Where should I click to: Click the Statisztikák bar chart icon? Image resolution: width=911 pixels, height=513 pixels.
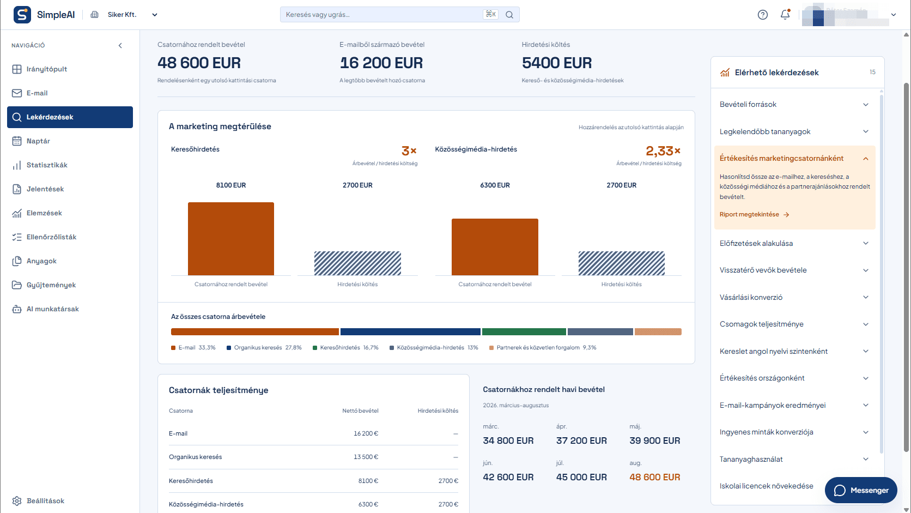pyautogui.click(x=17, y=165)
